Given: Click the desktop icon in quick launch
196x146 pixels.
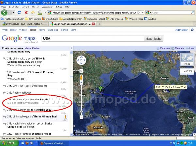Looking at the screenshot, I should (23, 143).
